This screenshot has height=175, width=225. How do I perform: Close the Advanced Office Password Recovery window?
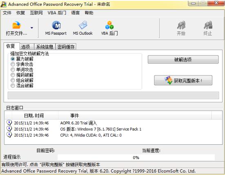(x=216, y=3)
